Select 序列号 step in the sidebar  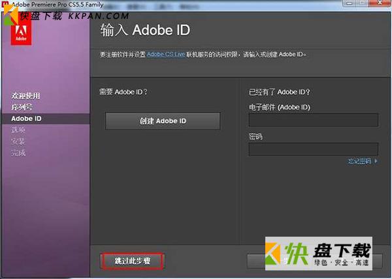[x=22, y=107]
